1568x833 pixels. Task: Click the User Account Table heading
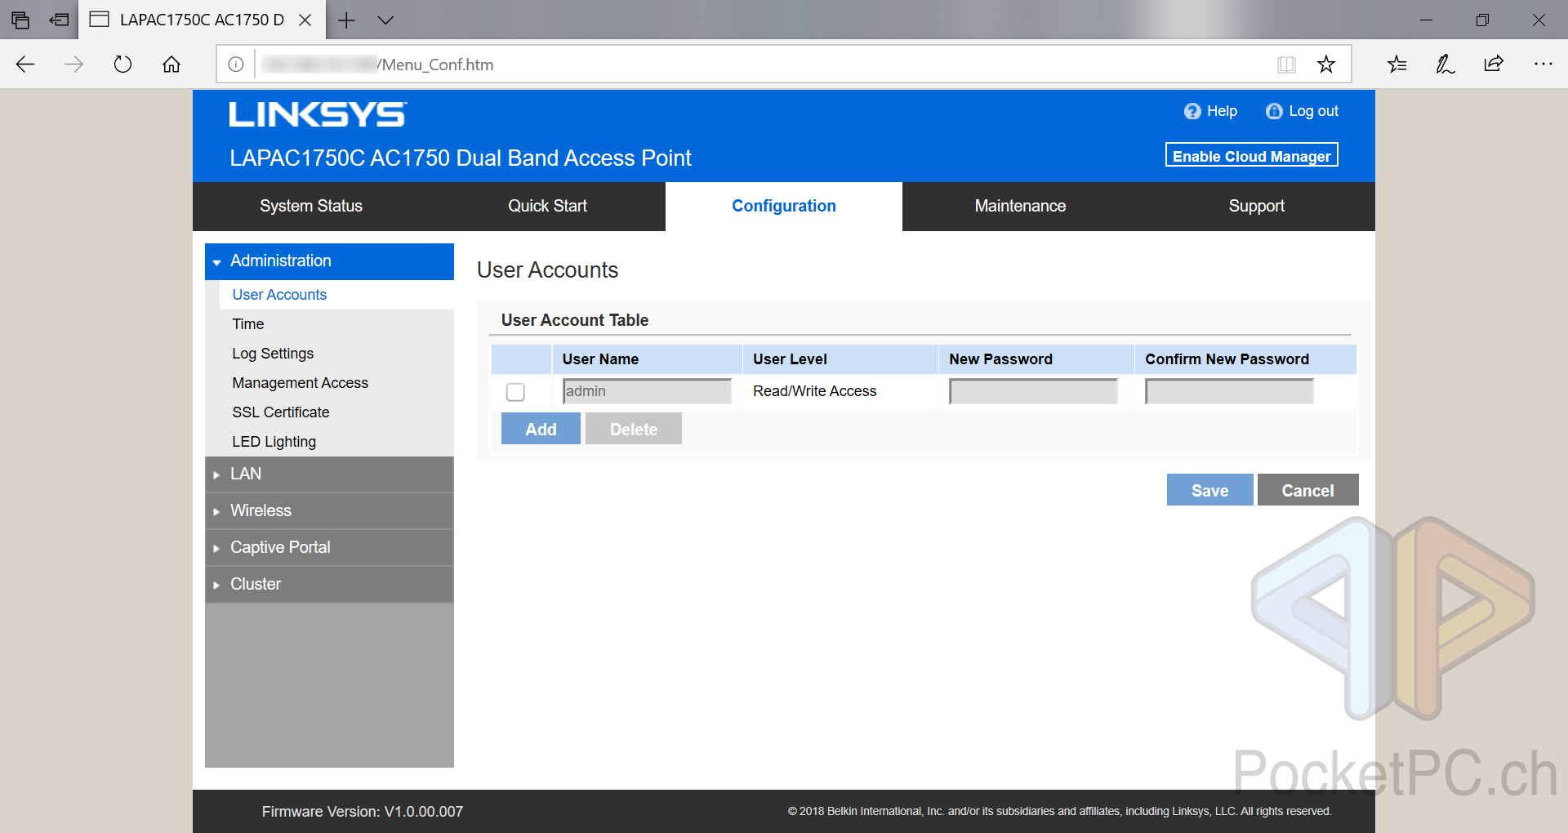pos(575,320)
